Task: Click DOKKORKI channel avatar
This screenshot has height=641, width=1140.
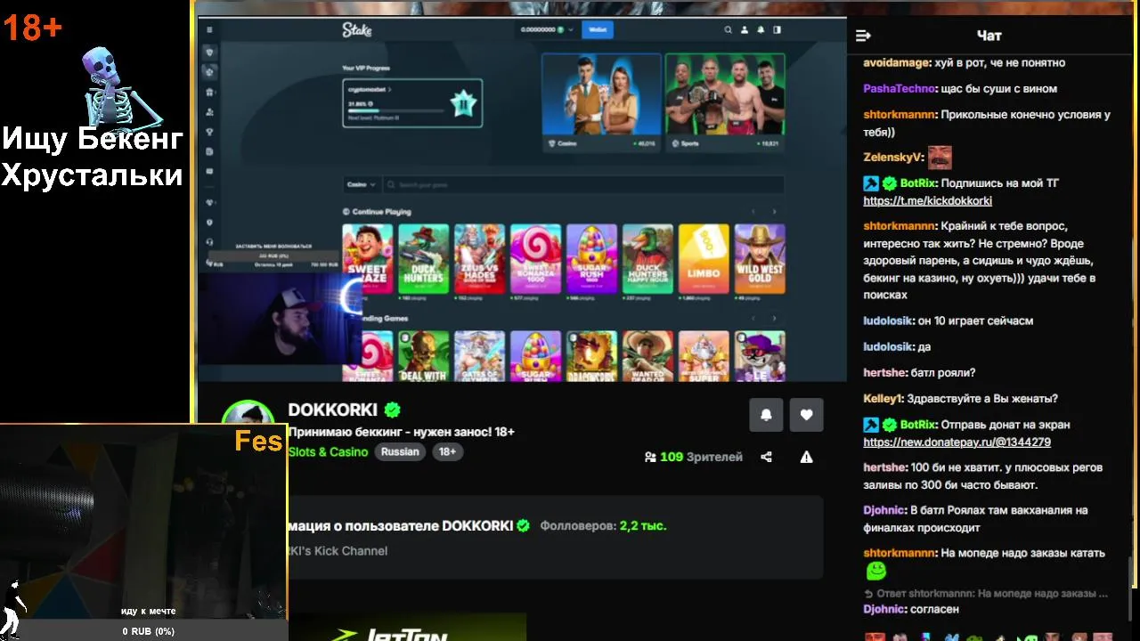Action: point(248,412)
